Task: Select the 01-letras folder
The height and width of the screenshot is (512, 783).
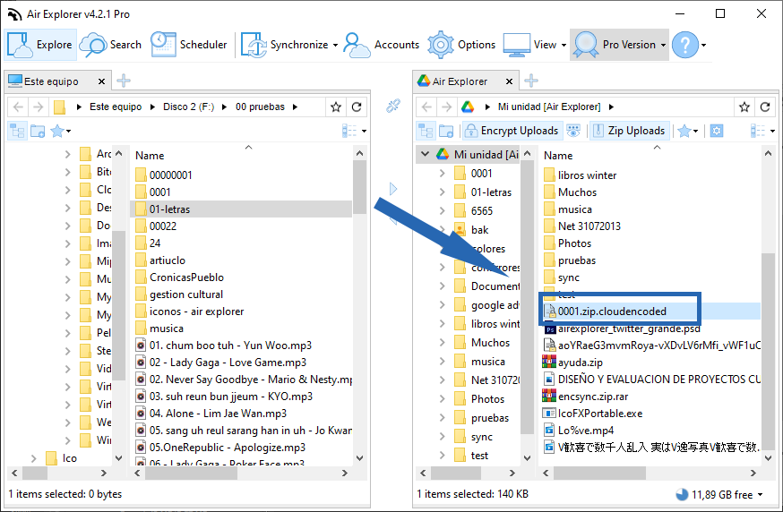Action: 241,209
